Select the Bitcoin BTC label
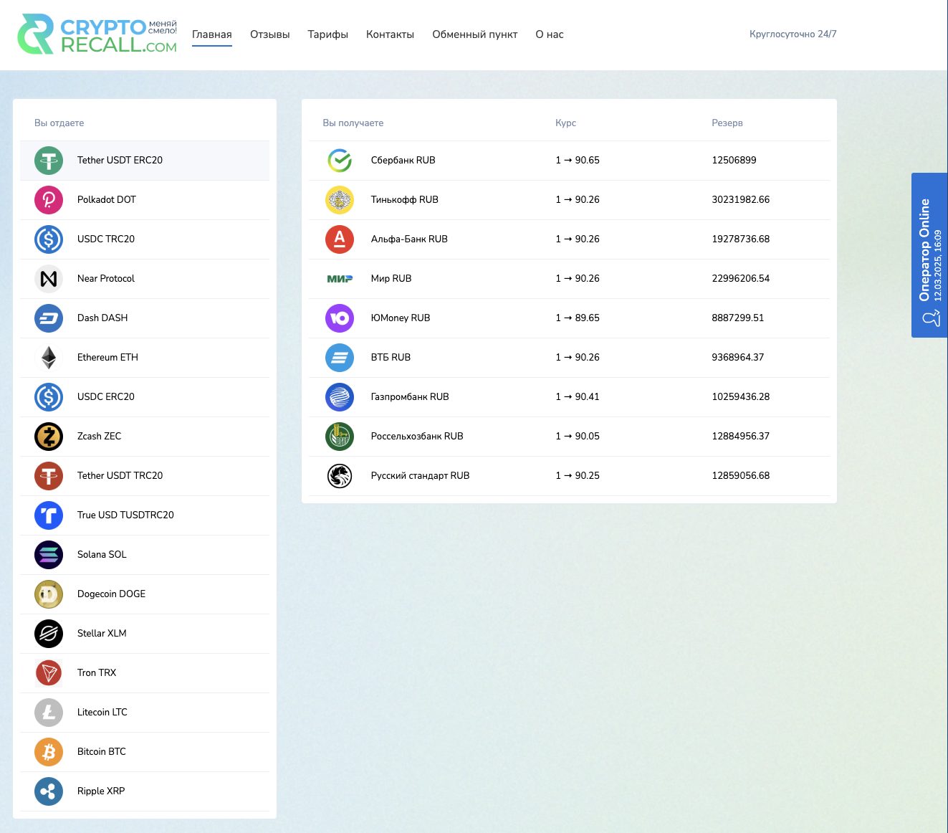This screenshot has width=948, height=833. (x=102, y=752)
